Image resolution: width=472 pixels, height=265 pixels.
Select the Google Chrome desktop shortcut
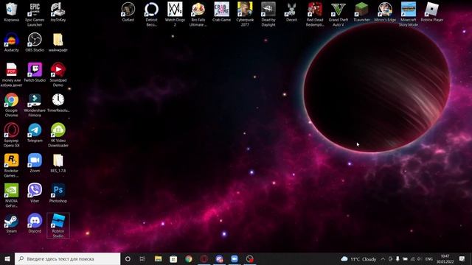(12, 105)
